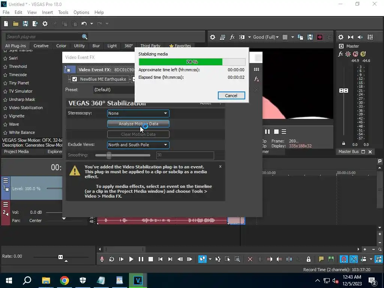Toggle the NewBlue ME Earthquake checkbox
This screenshot has width=384, height=288.
pyautogui.click(x=75, y=79)
